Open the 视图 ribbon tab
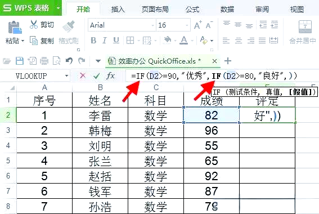This screenshot has height=214, width=319. (x=297, y=9)
